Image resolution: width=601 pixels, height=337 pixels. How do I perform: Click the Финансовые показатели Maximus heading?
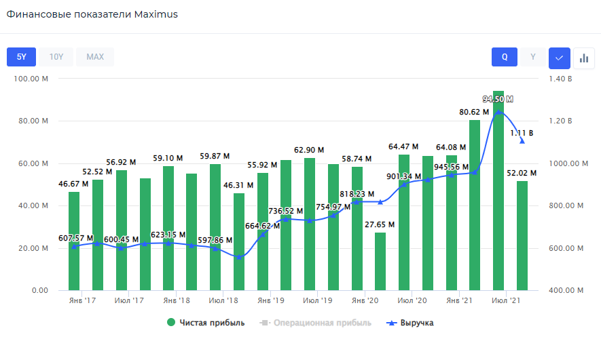point(92,14)
